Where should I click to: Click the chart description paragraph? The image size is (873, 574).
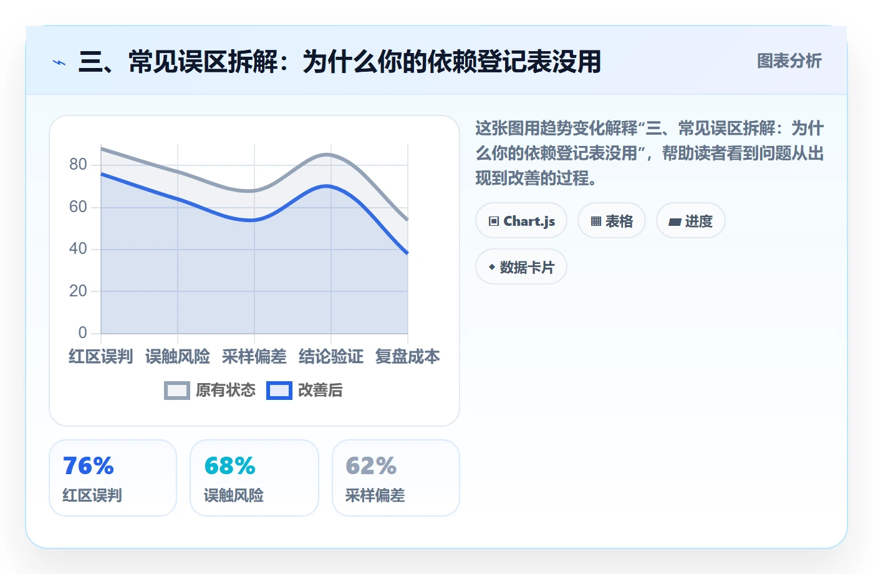tap(650, 153)
